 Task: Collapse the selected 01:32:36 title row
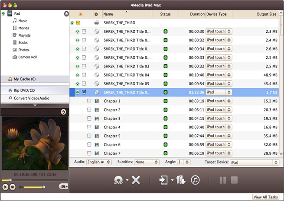pos(78,92)
